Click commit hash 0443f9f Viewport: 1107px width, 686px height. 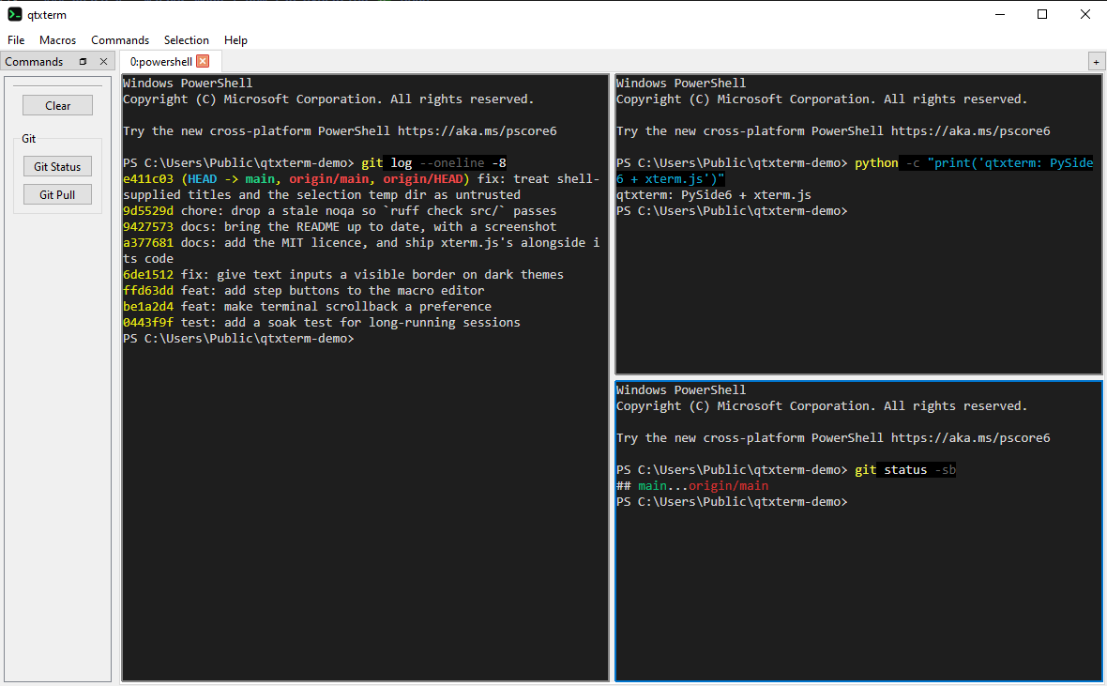click(148, 322)
